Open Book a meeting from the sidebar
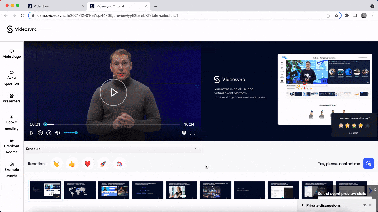The width and height of the screenshot is (378, 212). [12, 122]
